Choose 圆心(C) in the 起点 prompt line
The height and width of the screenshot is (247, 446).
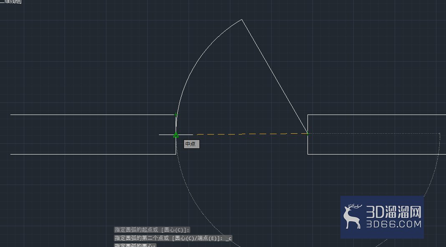pos(174,230)
